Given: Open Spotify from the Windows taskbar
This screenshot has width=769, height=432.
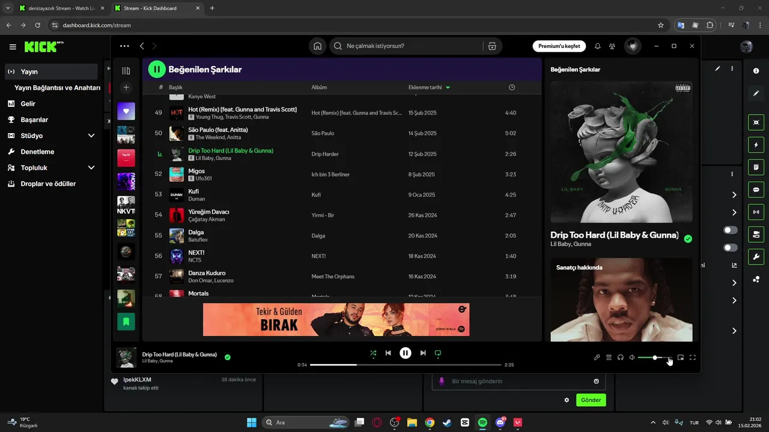Looking at the screenshot, I should pyautogui.click(x=482, y=422).
